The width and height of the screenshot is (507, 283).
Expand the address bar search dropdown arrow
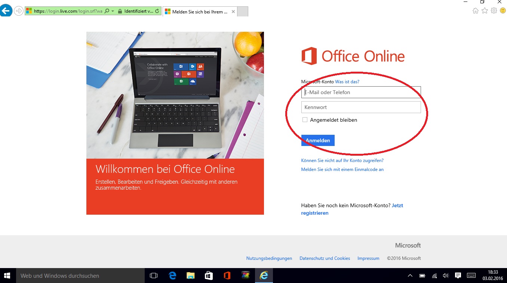click(113, 11)
